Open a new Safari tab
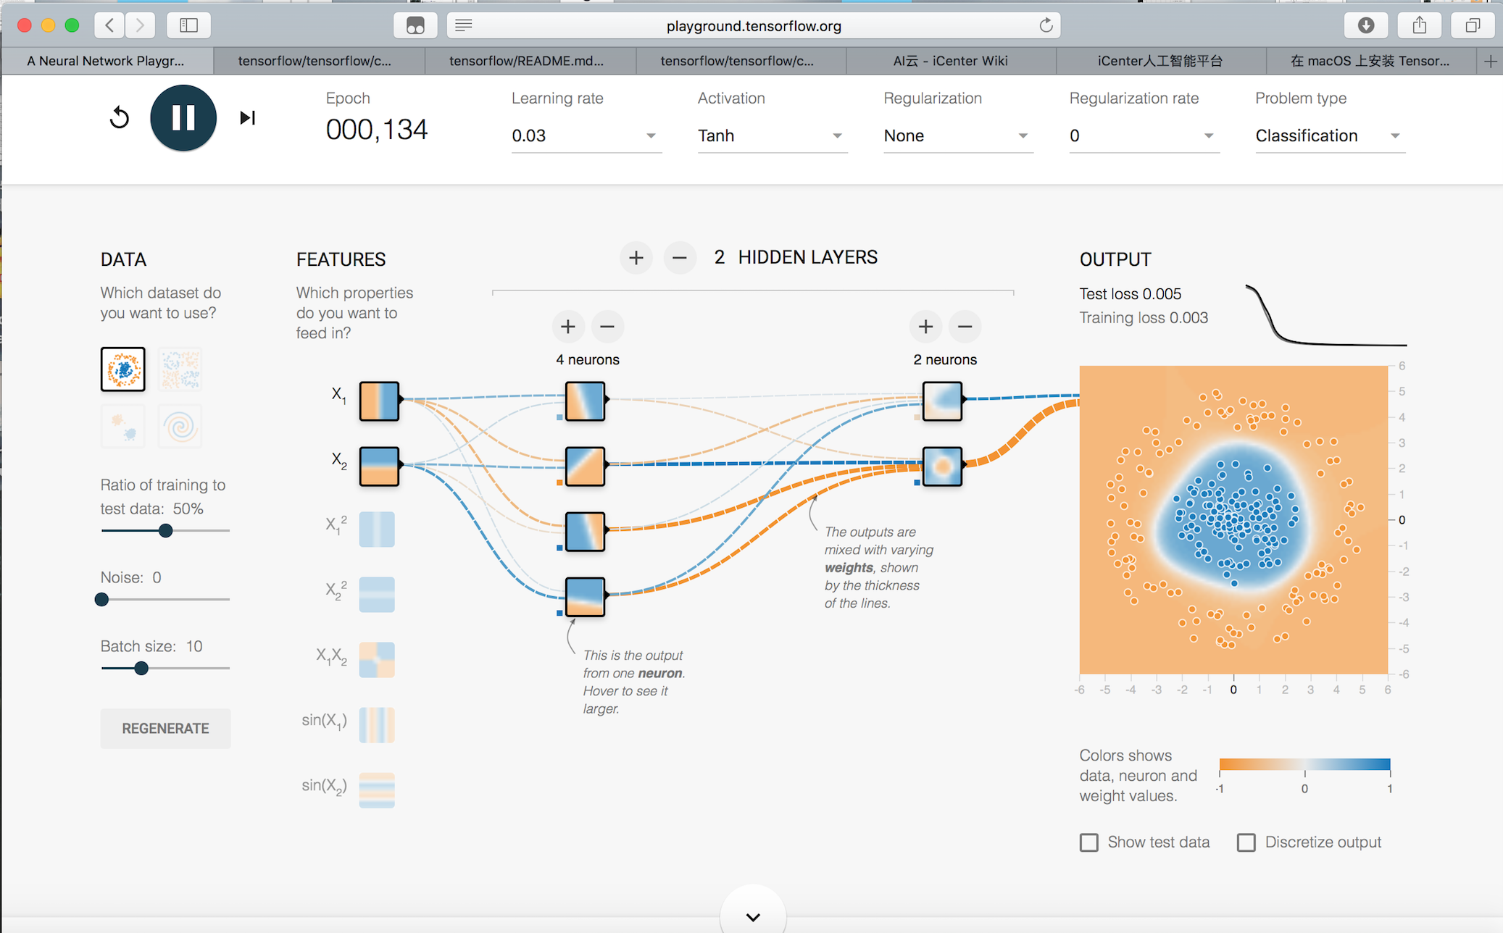 (x=1490, y=62)
